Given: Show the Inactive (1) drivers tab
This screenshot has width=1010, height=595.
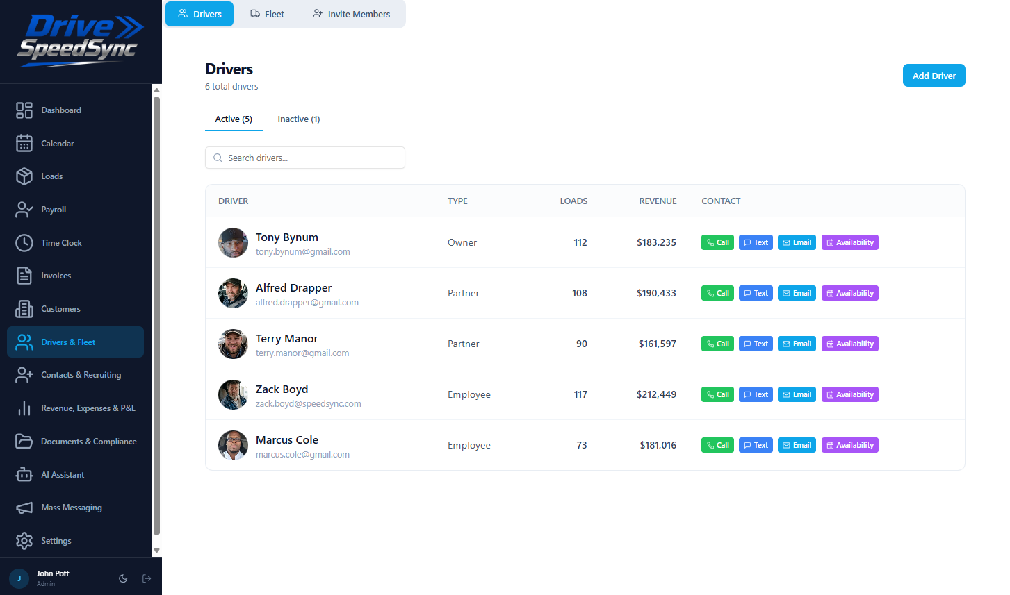Looking at the screenshot, I should pos(299,119).
